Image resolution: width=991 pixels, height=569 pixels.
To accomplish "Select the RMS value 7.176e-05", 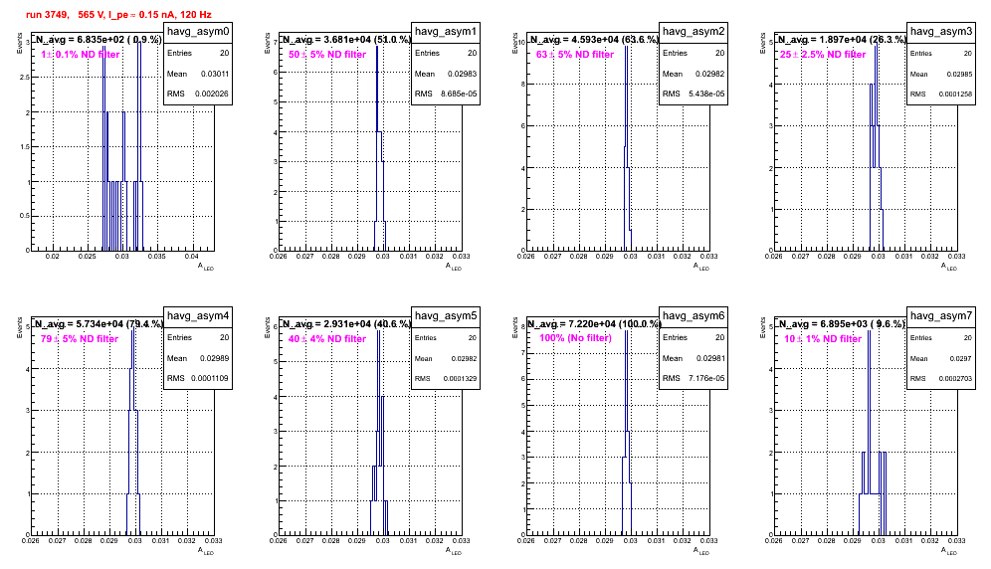I will (706, 379).
